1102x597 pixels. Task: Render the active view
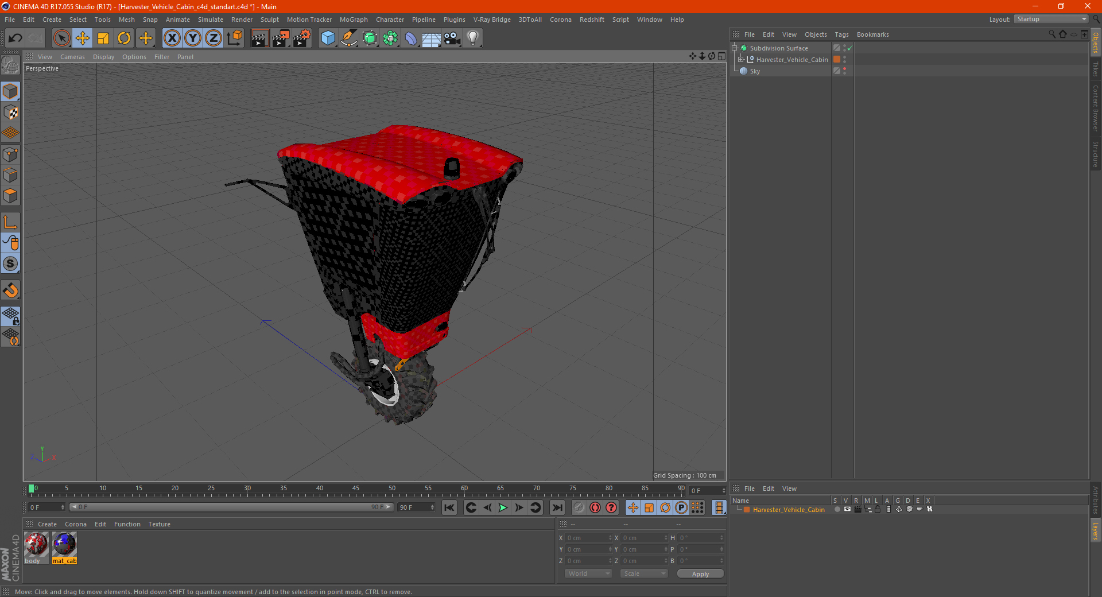point(259,38)
